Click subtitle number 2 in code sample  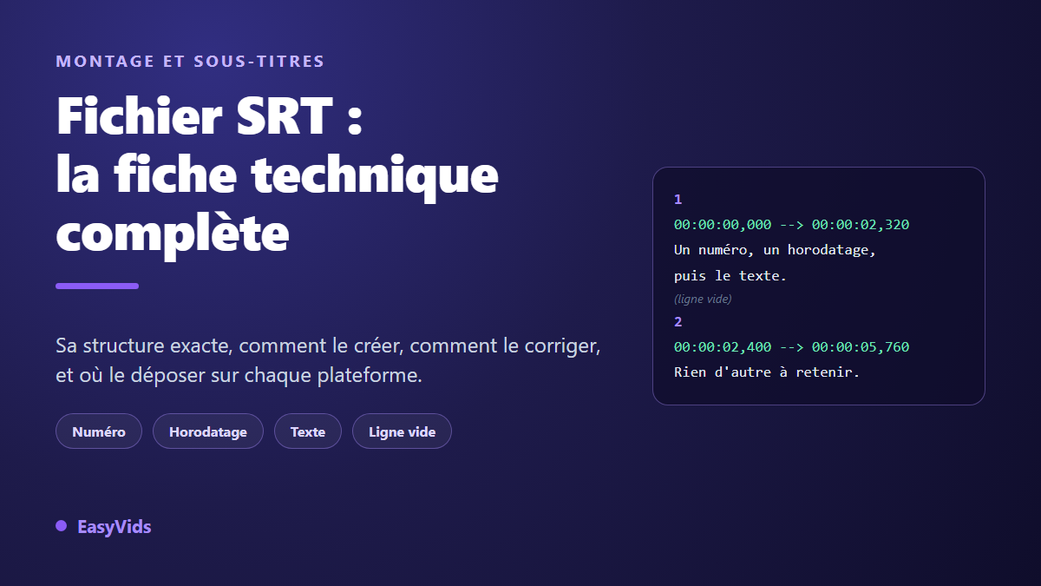click(x=678, y=322)
